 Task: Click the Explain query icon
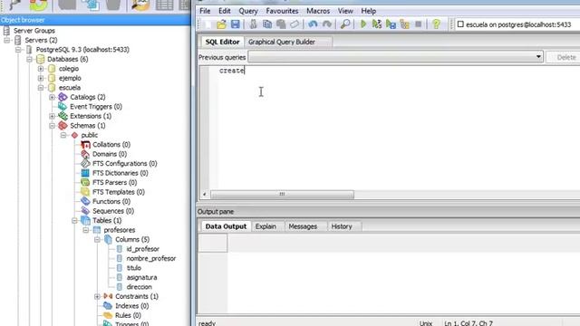tap(404, 24)
